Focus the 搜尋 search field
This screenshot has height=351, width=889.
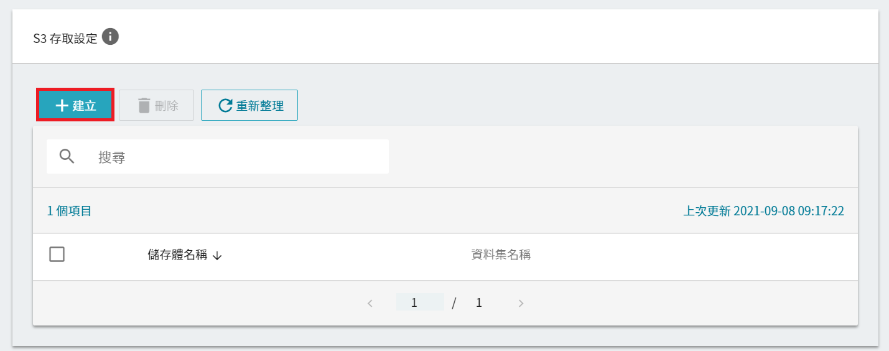click(x=218, y=157)
